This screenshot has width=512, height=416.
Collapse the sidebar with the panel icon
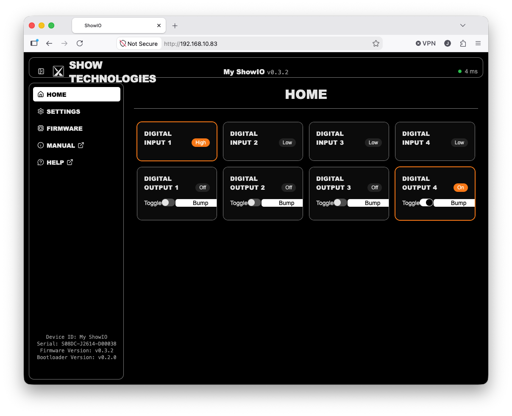41,71
